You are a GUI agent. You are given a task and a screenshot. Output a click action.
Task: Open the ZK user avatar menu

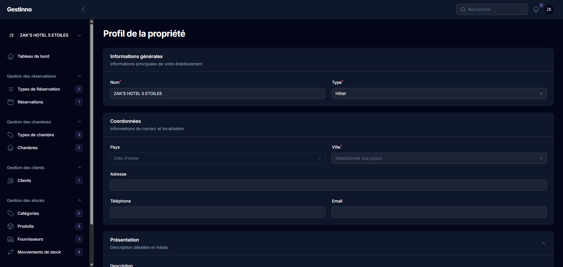(x=549, y=9)
